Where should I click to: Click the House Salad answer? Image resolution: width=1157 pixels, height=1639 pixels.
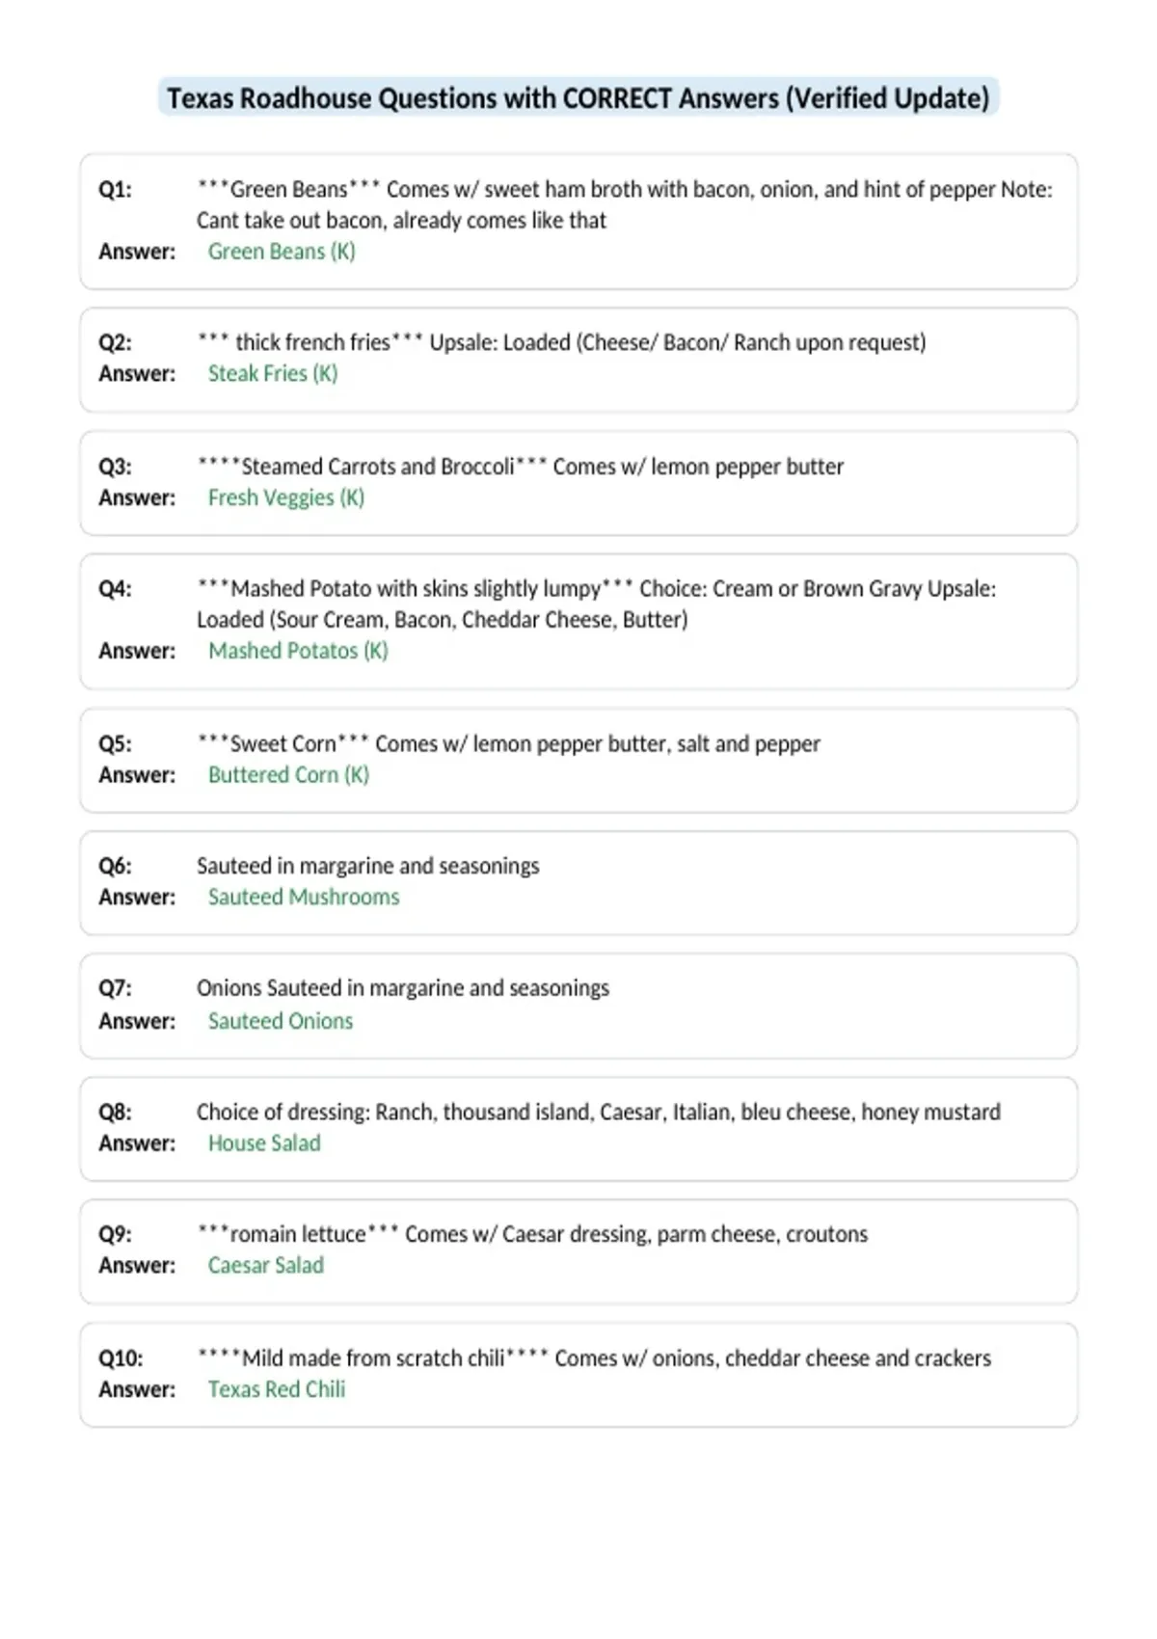(x=264, y=1143)
